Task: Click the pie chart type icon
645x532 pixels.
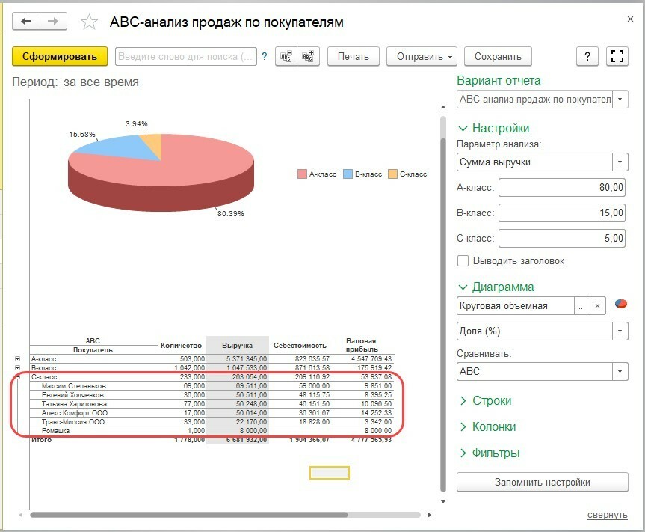Action: click(621, 304)
